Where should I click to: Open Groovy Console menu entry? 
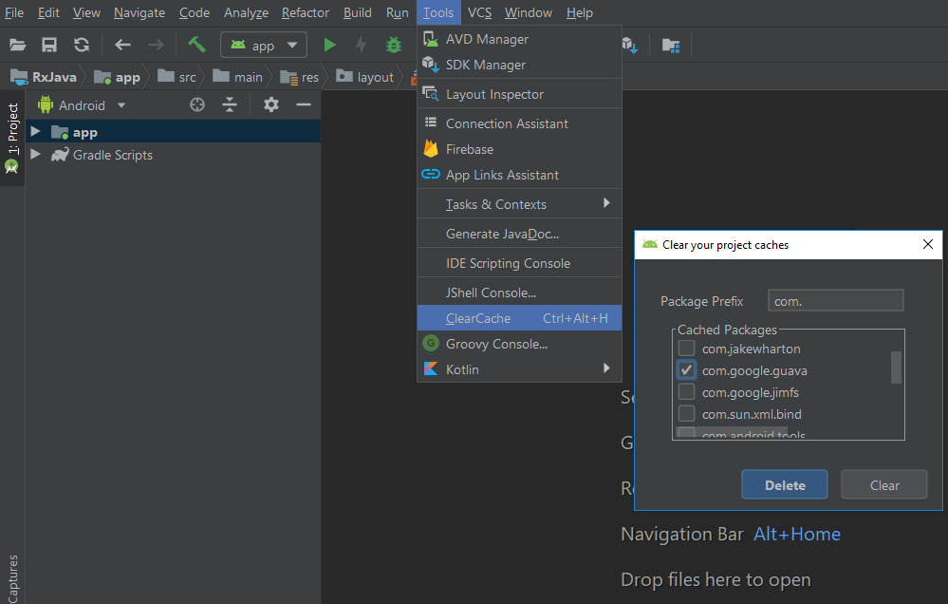click(519, 344)
